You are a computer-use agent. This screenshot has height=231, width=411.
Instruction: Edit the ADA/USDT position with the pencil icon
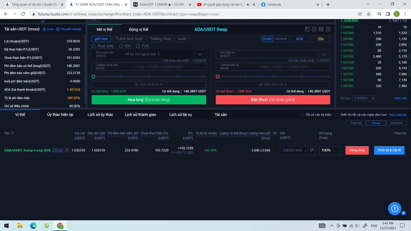click(x=67, y=150)
